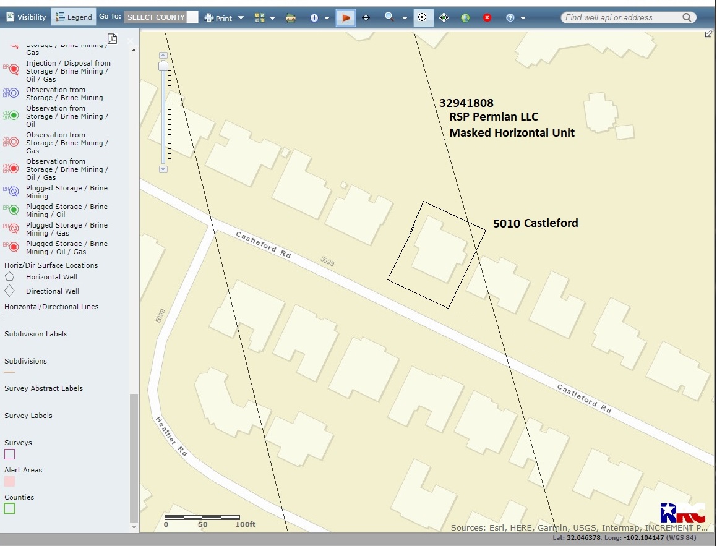This screenshot has width=717, height=546.
Task: Click the legend scrollbar down arrow
Action: click(134, 527)
